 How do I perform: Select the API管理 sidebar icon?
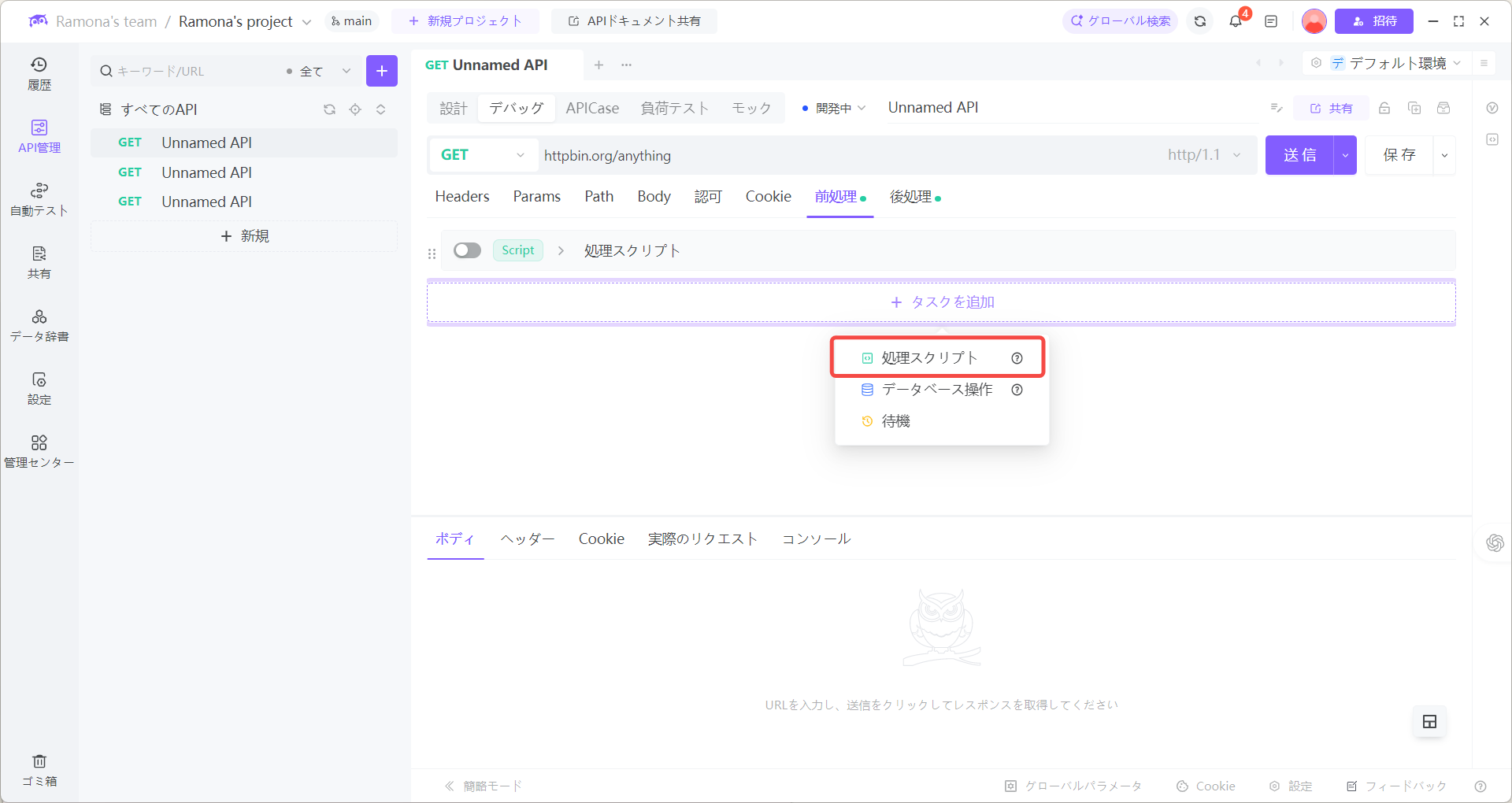click(39, 135)
